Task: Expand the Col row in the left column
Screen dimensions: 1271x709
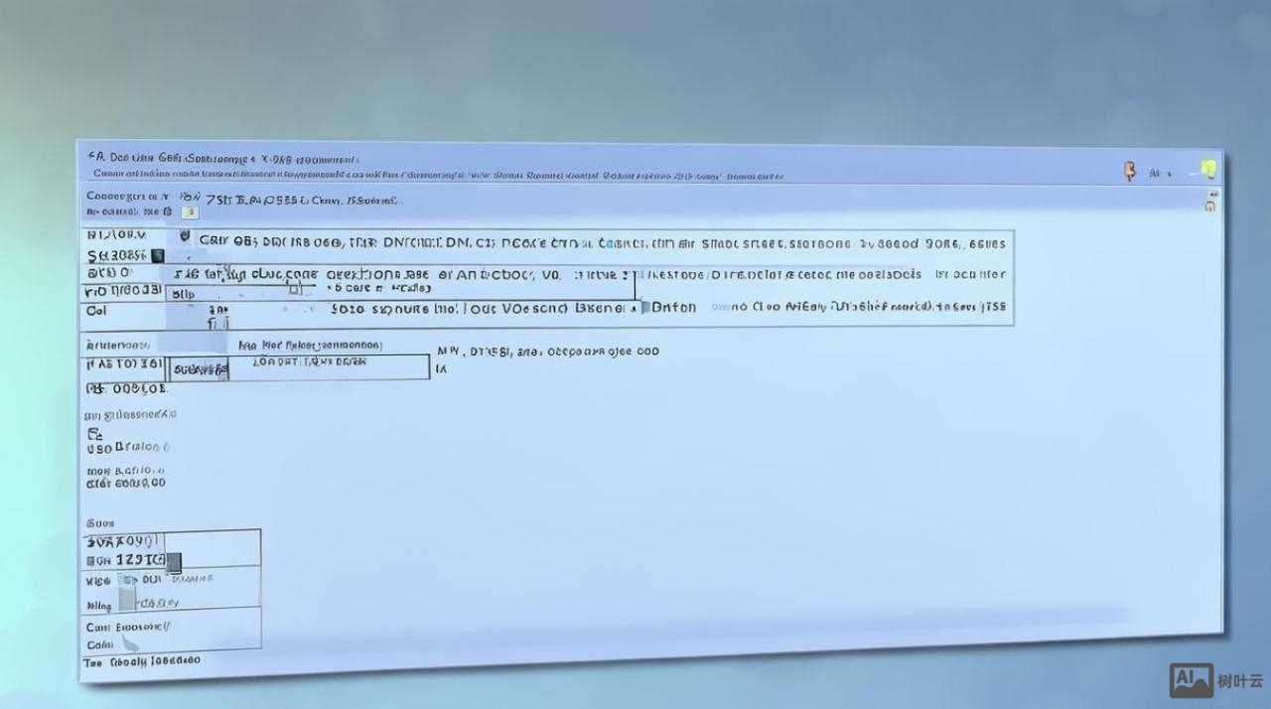Action: (96, 311)
